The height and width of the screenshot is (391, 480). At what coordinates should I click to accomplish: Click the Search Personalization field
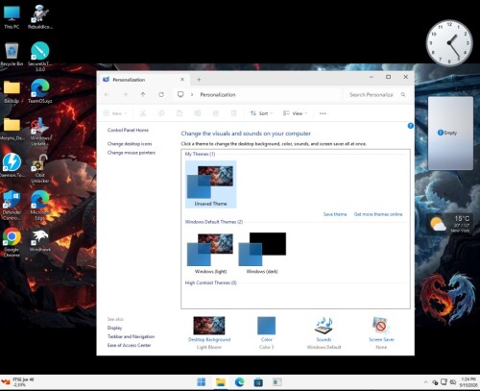point(376,94)
